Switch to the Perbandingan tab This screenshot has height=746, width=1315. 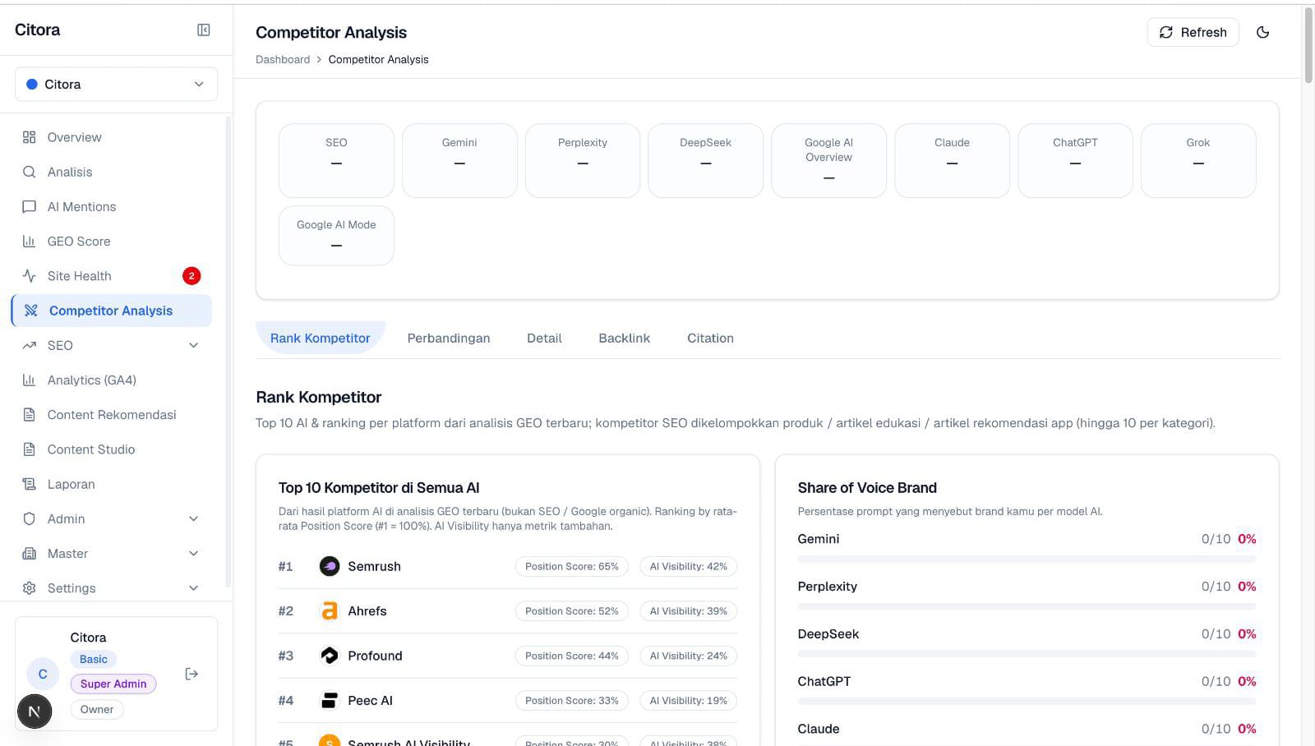[x=449, y=338]
